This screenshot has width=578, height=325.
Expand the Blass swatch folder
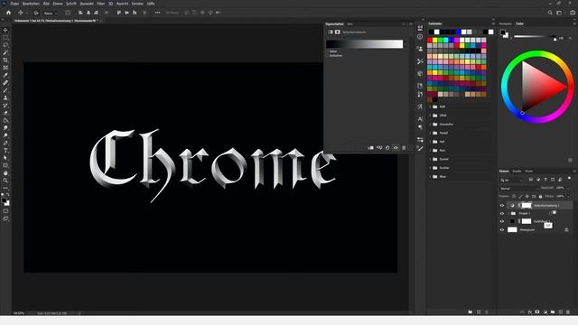point(430,177)
